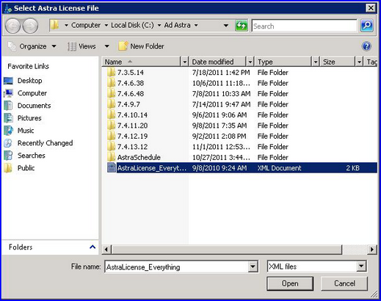The image size is (381, 301).
Task: Click inside the Search input field
Action: pyautogui.click(x=304, y=26)
